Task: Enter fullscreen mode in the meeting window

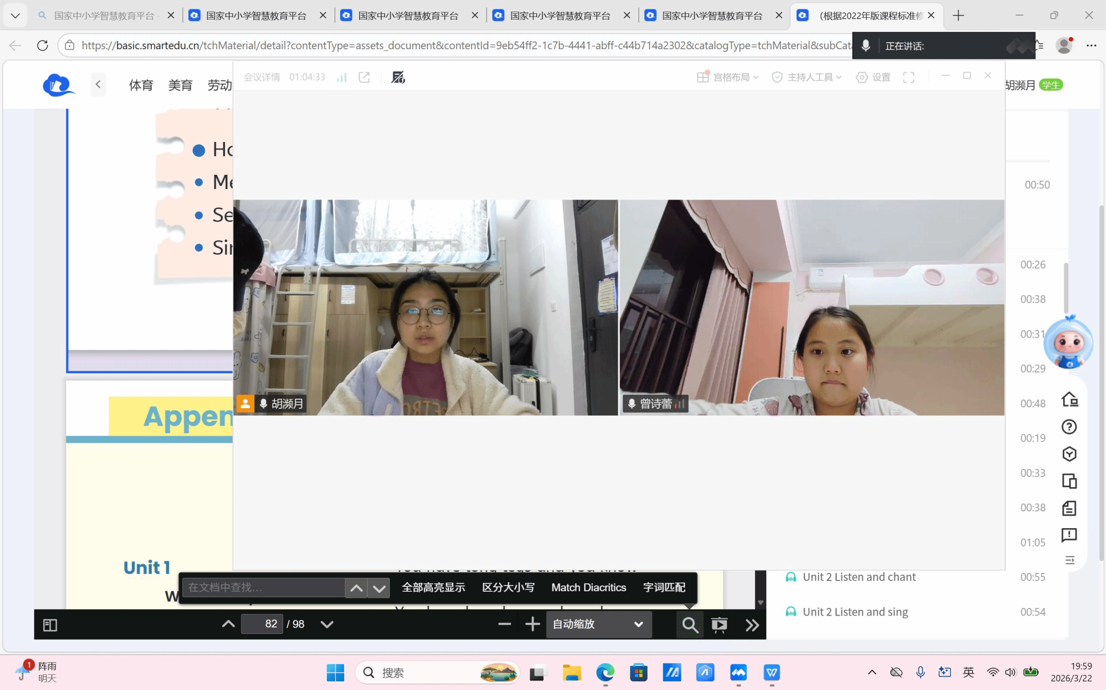Action: (909, 77)
